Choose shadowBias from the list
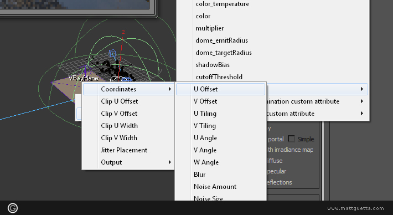Viewport: 393px width, 215px height. (x=213, y=65)
